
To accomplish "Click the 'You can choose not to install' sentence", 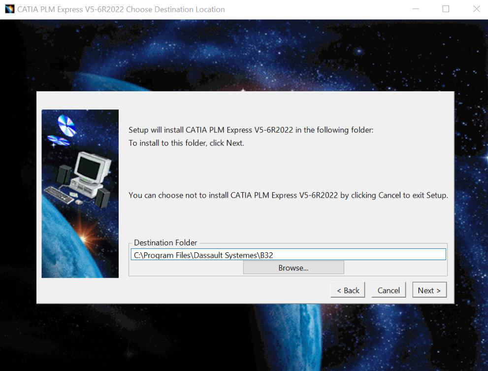I will [x=288, y=195].
